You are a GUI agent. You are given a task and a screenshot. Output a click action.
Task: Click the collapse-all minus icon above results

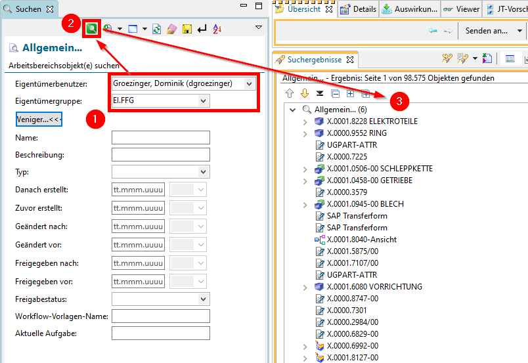click(x=335, y=93)
